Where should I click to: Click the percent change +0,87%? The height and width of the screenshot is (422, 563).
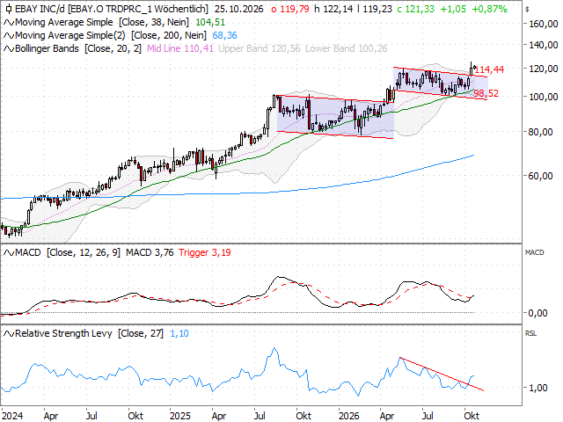(489, 9)
